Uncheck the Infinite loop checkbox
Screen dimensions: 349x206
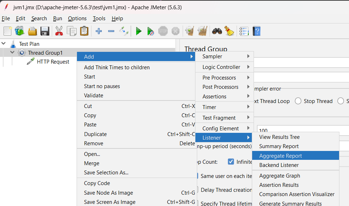tap(231, 162)
